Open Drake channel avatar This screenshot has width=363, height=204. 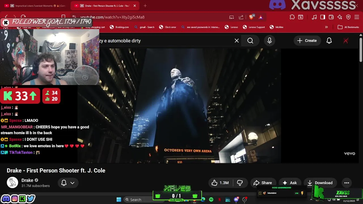(x=12, y=183)
